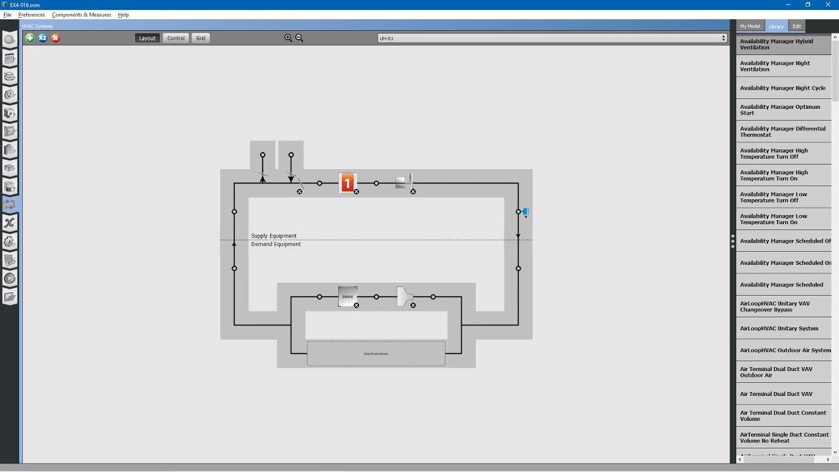Select AirLoopHVAC Outdoor Air System item
This screenshot has width=839, height=472.
click(784, 350)
